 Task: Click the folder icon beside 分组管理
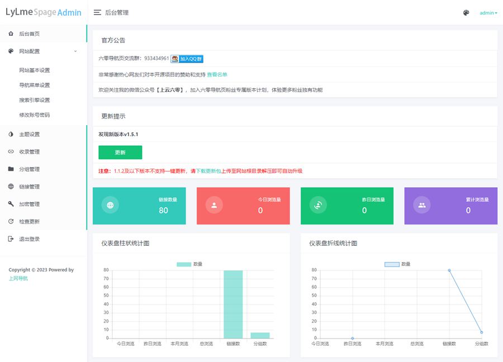[x=11, y=169]
